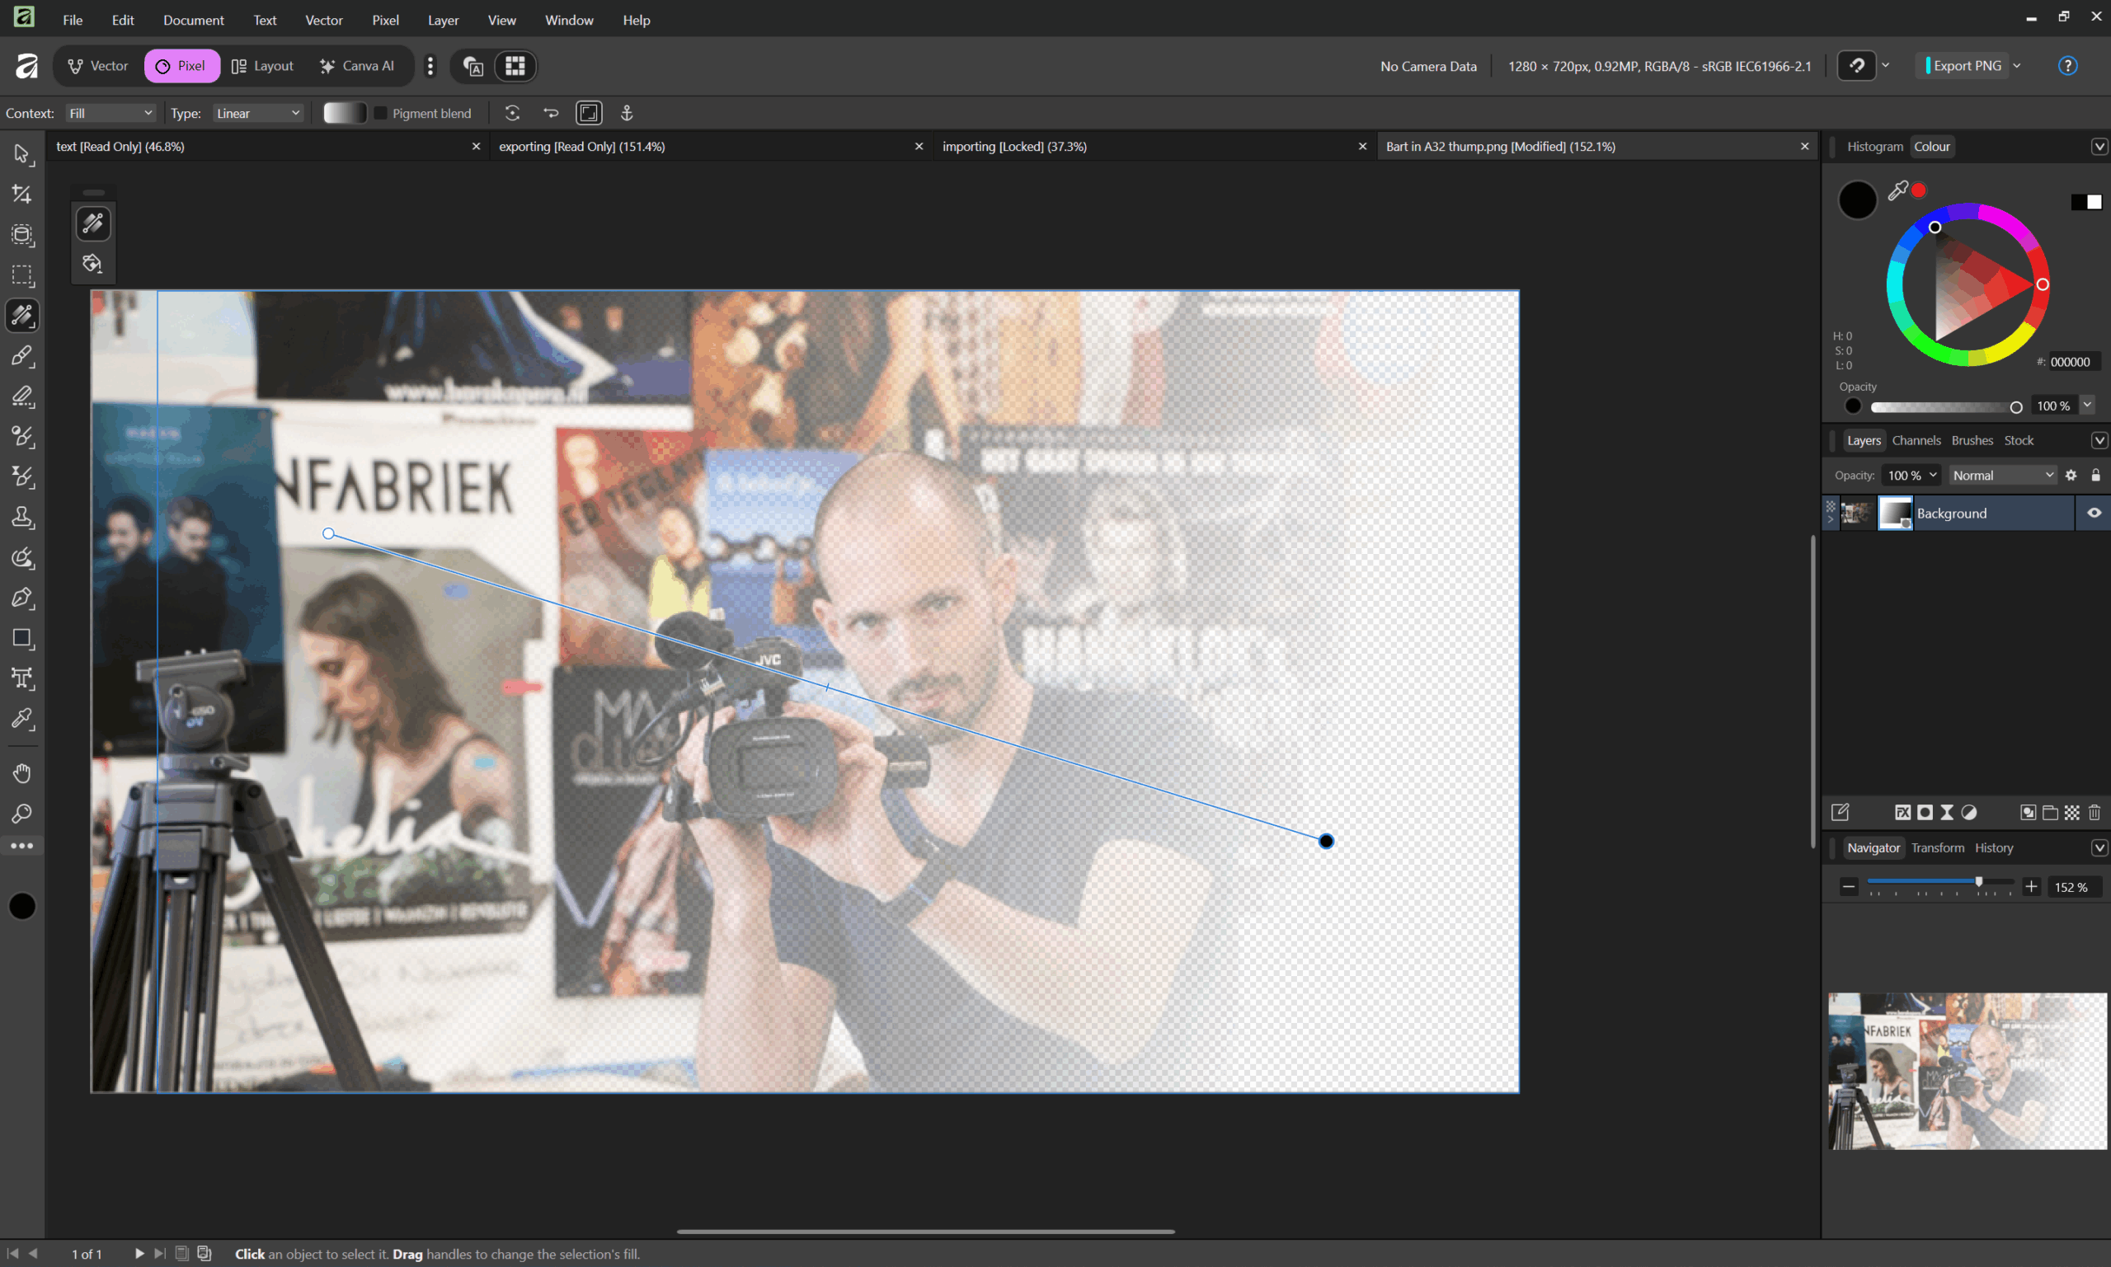The height and width of the screenshot is (1267, 2111).
Task: Click the colour Opacity slider handle
Action: point(2015,407)
